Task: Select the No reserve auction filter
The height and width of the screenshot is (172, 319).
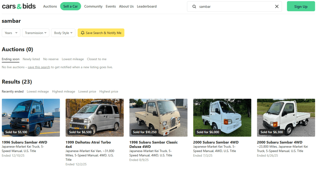Action: pos(51,59)
